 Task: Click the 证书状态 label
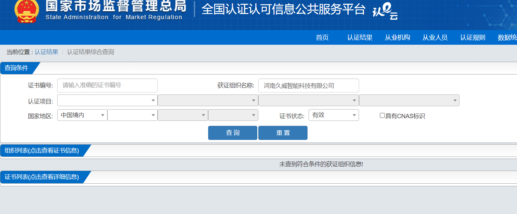292,116
